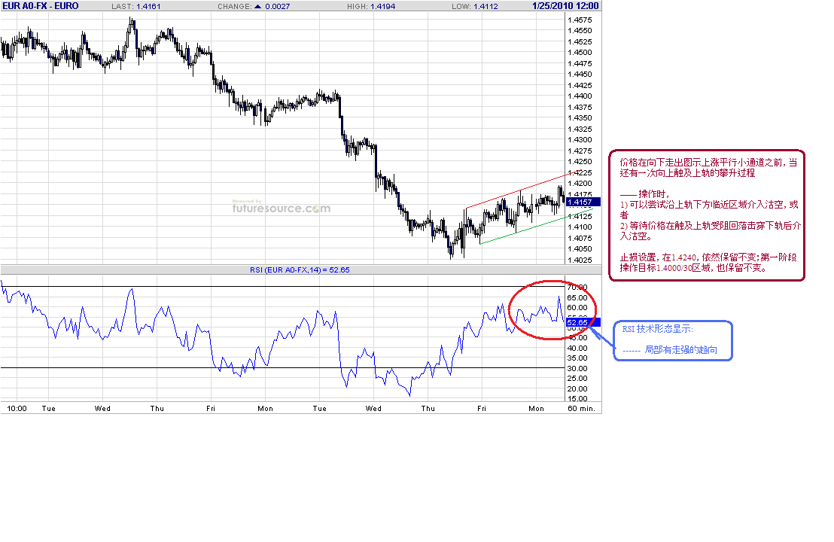Click the 10:00 time axis label
The image size is (834, 542).
(x=17, y=409)
